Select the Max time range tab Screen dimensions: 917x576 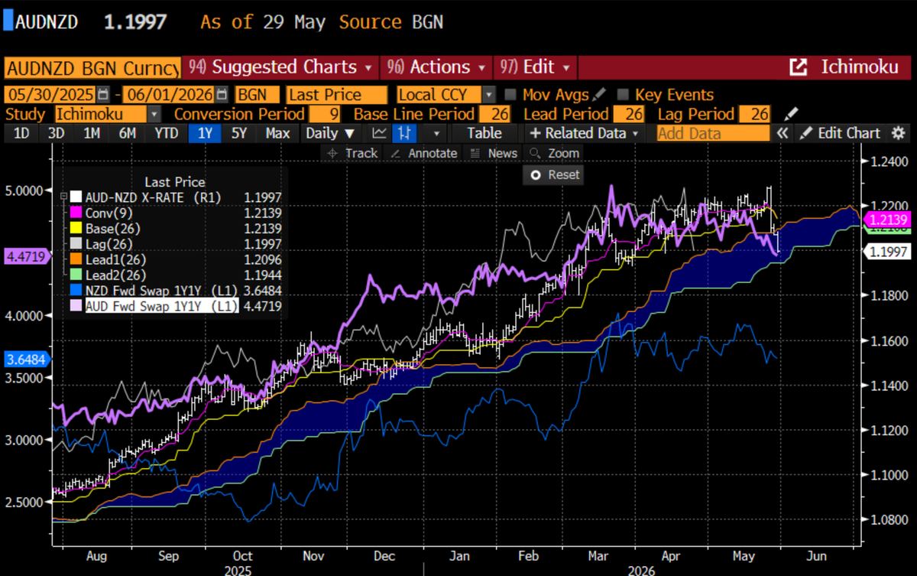pos(278,133)
